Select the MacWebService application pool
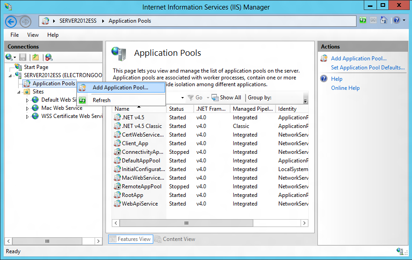 pos(210,178)
